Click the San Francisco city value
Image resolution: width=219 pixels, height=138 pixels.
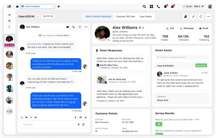click(x=102, y=122)
